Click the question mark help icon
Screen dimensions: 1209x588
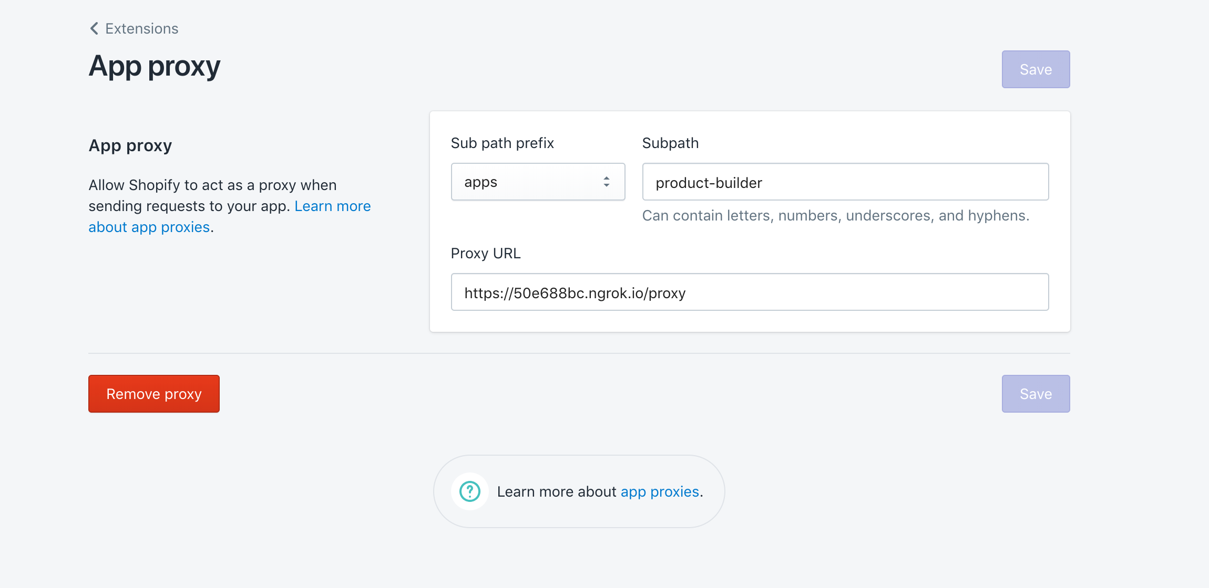[470, 491]
